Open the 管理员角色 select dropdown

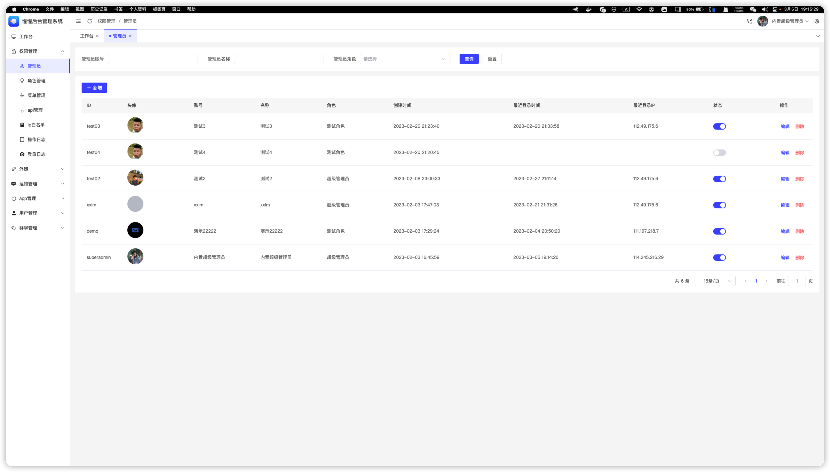(404, 59)
